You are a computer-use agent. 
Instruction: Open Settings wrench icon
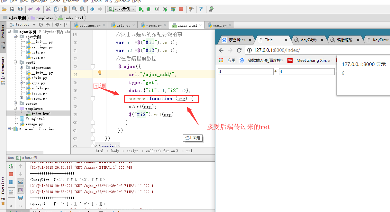(x=191, y=9)
